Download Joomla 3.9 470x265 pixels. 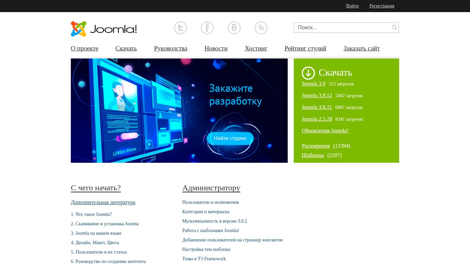314,84
